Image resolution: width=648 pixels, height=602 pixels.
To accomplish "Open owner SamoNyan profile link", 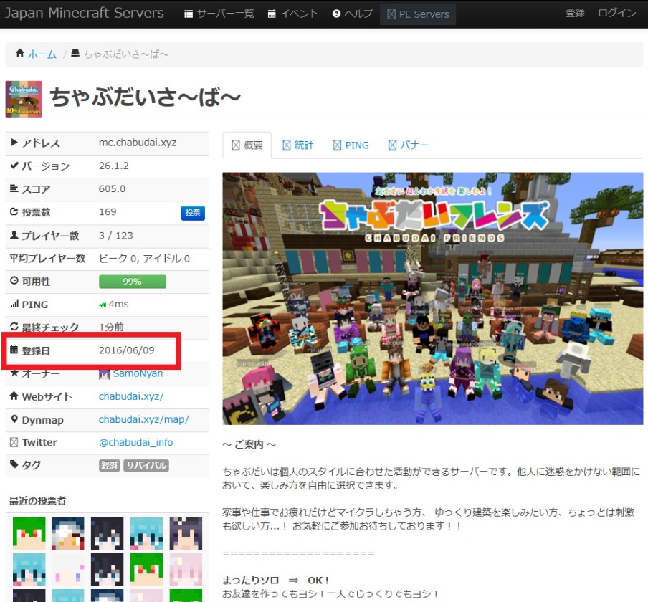I will tap(138, 373).
